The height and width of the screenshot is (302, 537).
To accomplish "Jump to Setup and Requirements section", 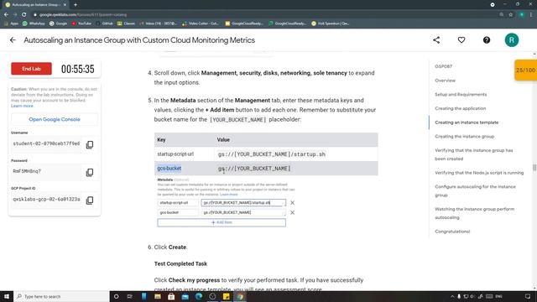I will (461, 95).
